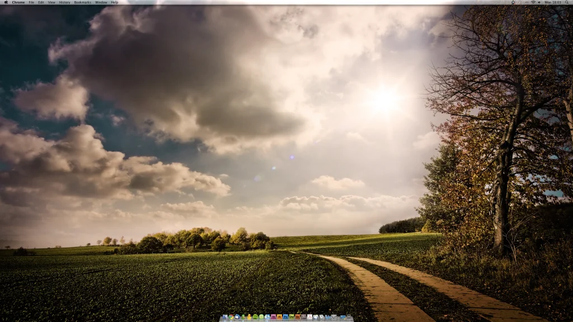Launch Google Chrome from the dock

tap(231, 316)
